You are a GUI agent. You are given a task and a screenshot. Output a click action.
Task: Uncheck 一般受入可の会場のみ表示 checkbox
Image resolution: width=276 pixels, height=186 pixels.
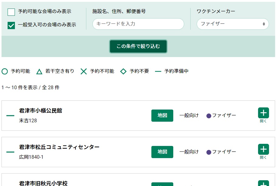point(11,25)
